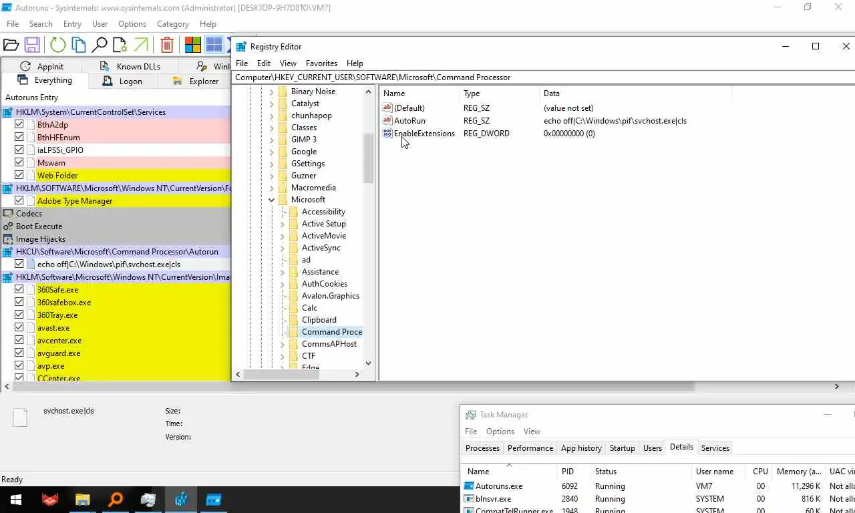Switch to the Known DLLs tab
Viewport: 855px width, 513px height.
point(130,66)
